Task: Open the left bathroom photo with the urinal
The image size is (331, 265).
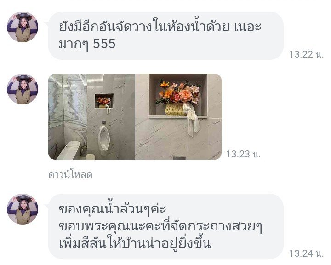Action: click(91, 116)
